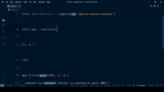Open the Manage settings icon at bottom left
This screenshot has width=164, height=92.
3,81
